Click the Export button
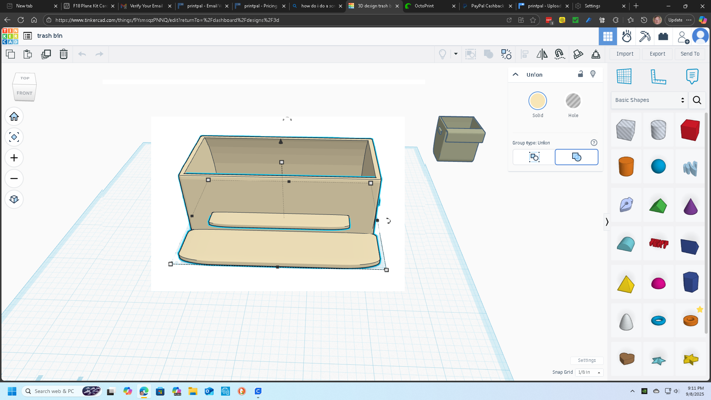This screenshot has width=711, height=400. [x=657, y=54]
